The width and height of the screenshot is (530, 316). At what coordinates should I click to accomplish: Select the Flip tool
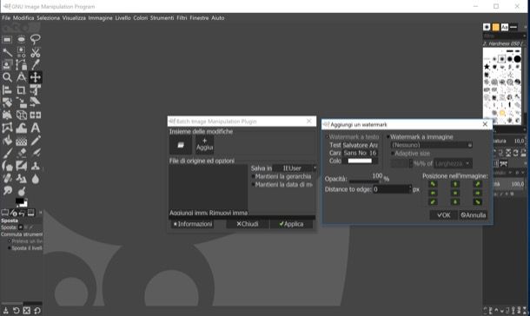35,115
